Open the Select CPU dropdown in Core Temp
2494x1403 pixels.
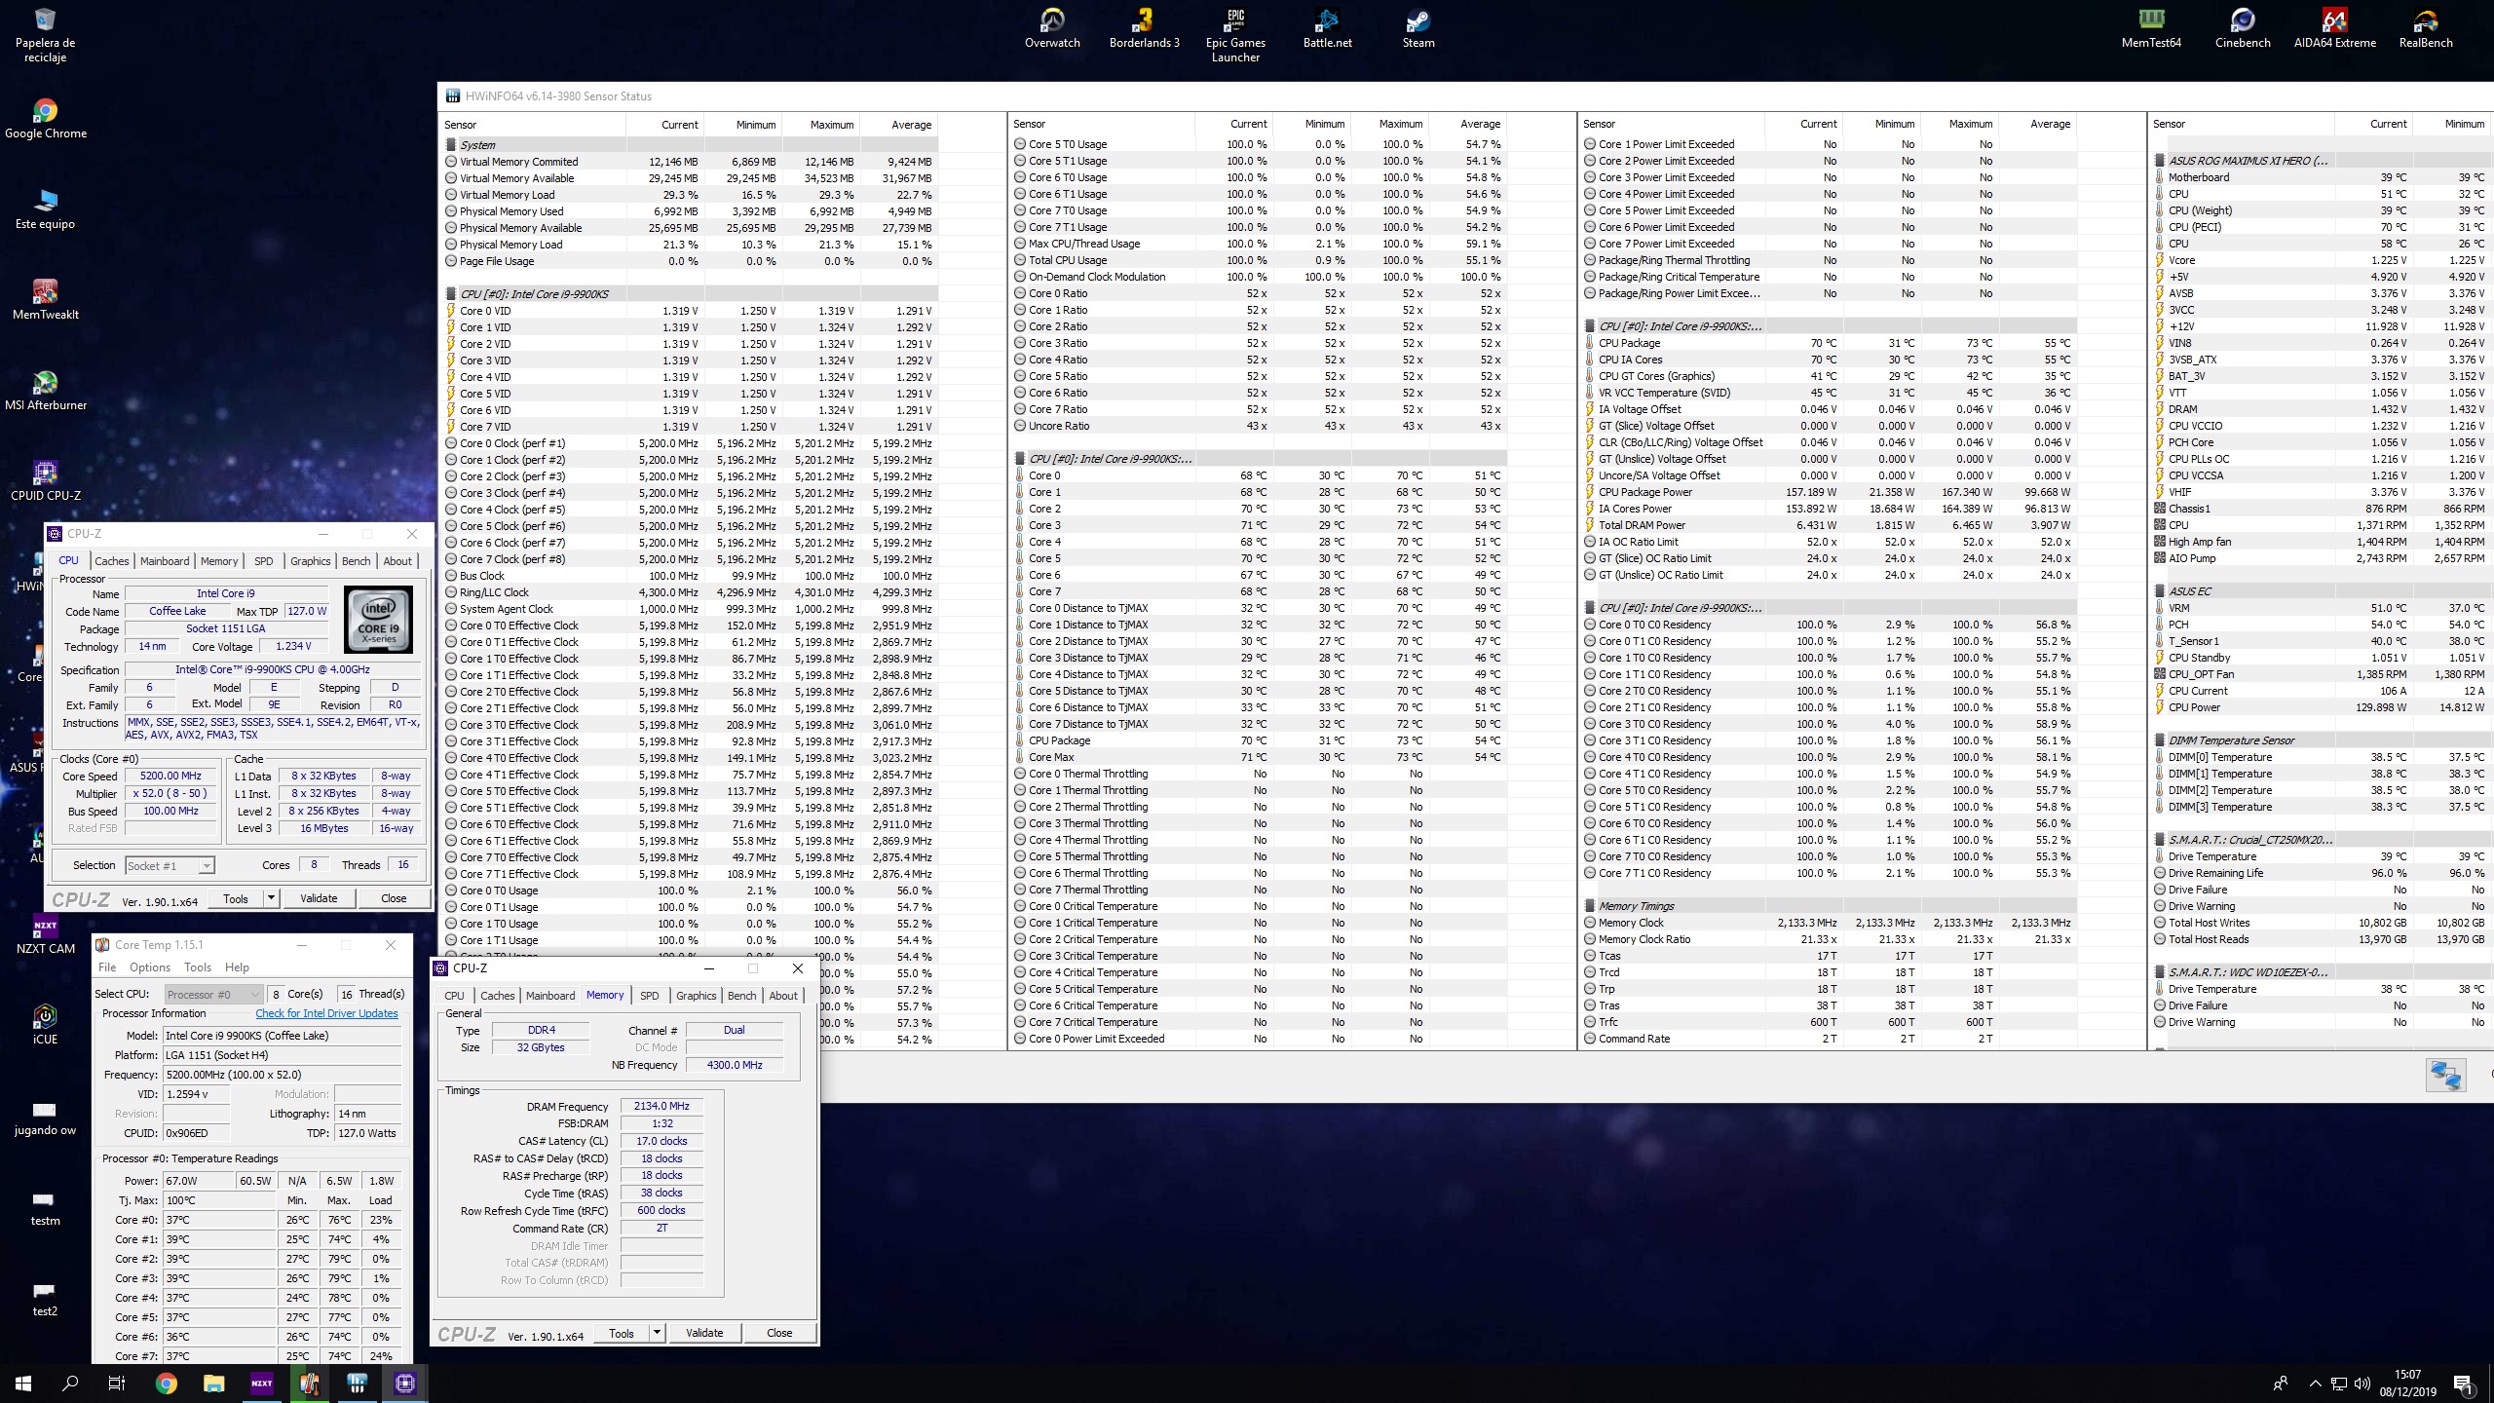coord(212,994)
